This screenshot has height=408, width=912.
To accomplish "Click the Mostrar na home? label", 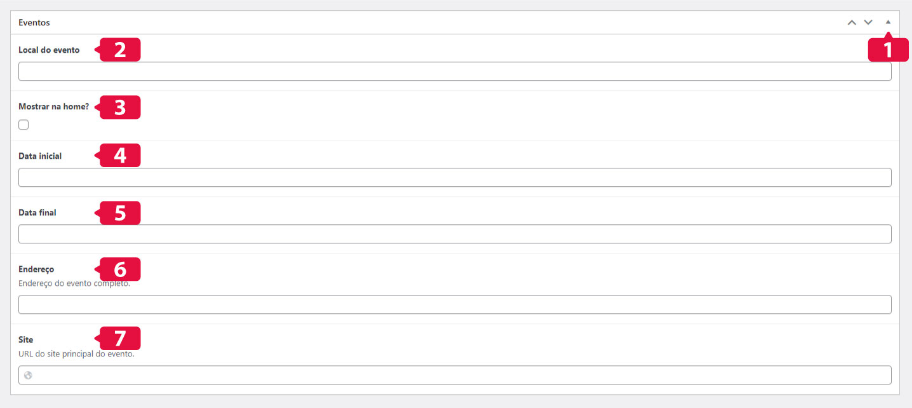I will click(54, 107).
